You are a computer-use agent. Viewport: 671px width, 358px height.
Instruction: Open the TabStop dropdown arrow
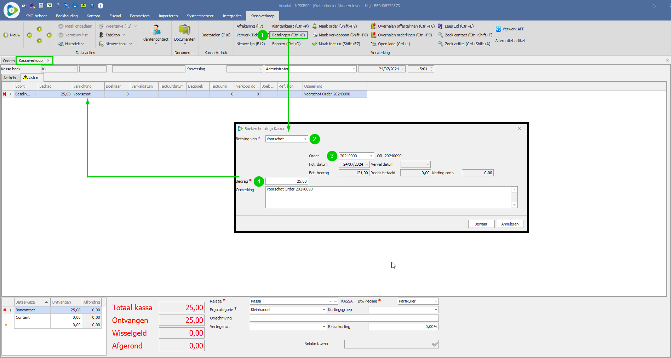tap(124, 35)
